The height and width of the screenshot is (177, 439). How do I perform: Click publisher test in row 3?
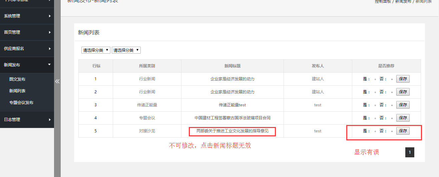pos(318,105)
